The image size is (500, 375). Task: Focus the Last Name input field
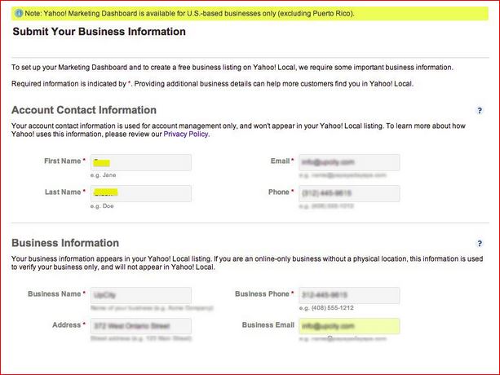coord(141,193)
